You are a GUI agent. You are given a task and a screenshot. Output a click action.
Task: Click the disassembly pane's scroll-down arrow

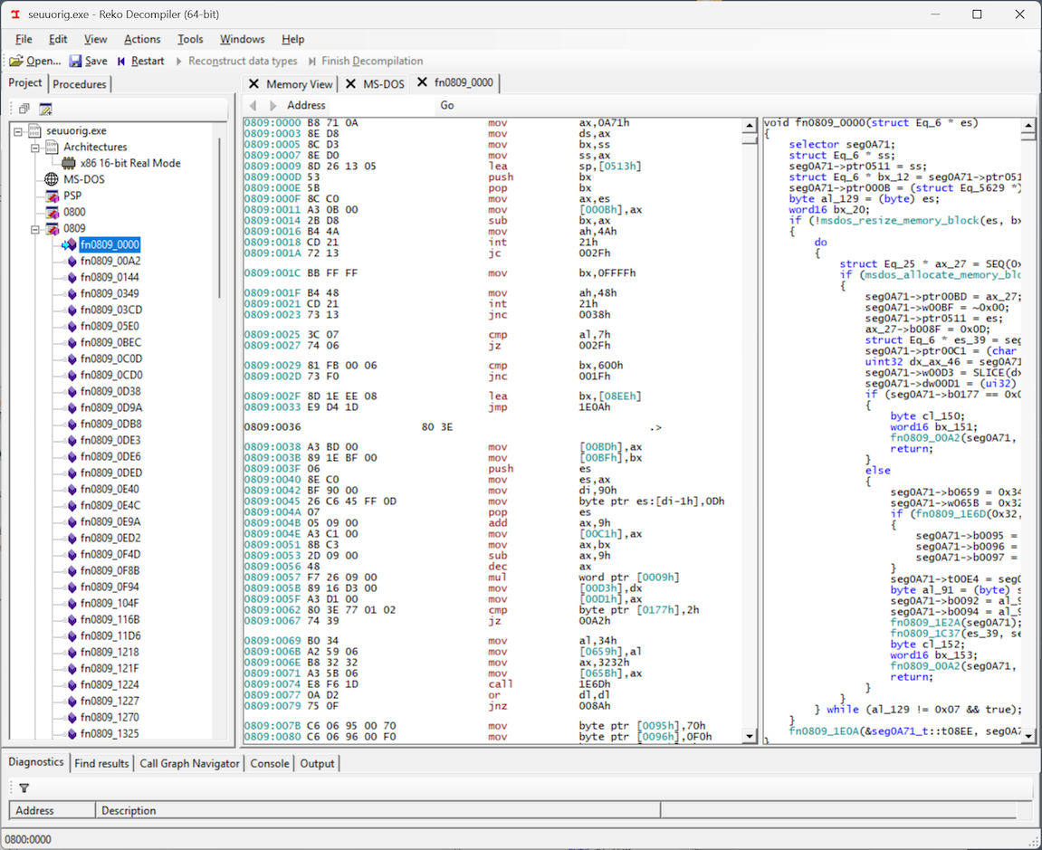pos(749,737)
